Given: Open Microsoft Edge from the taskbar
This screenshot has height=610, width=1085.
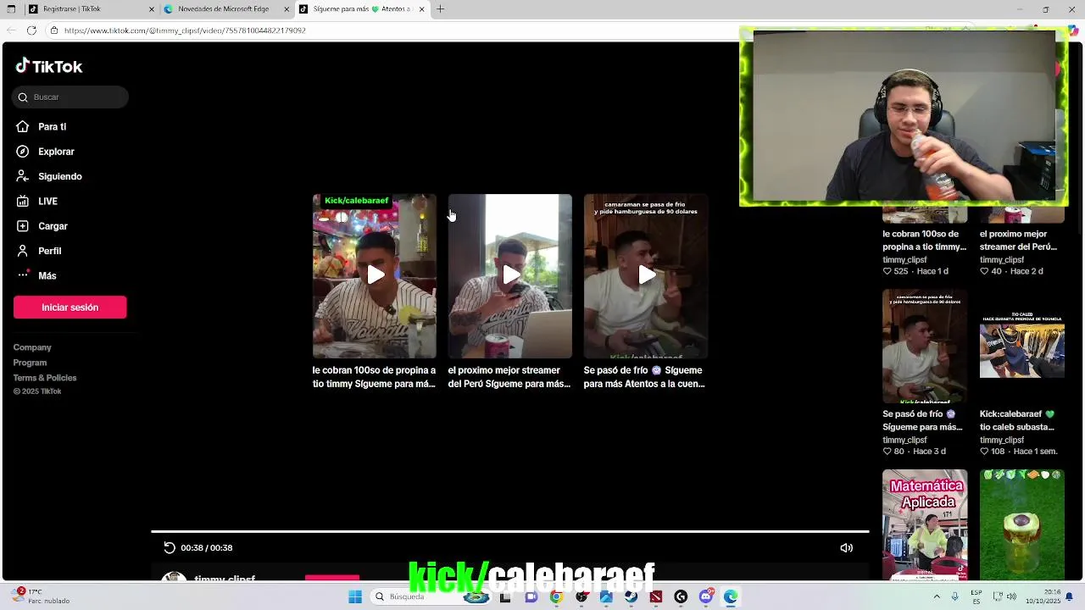Looking at the screenshot, I should (x=731, y=596).
